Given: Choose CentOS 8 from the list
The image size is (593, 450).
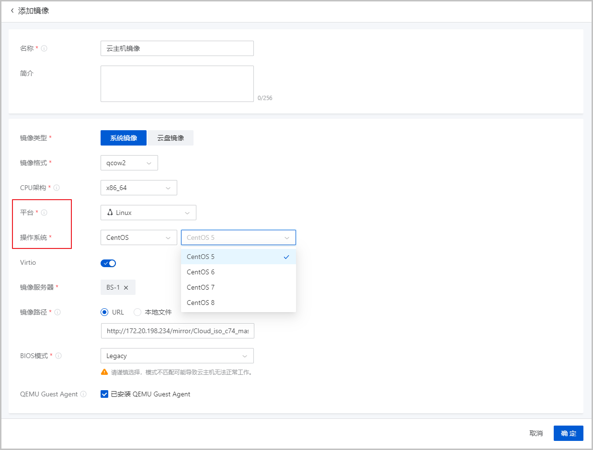Looking at the screenshot, I should [239, 303].
